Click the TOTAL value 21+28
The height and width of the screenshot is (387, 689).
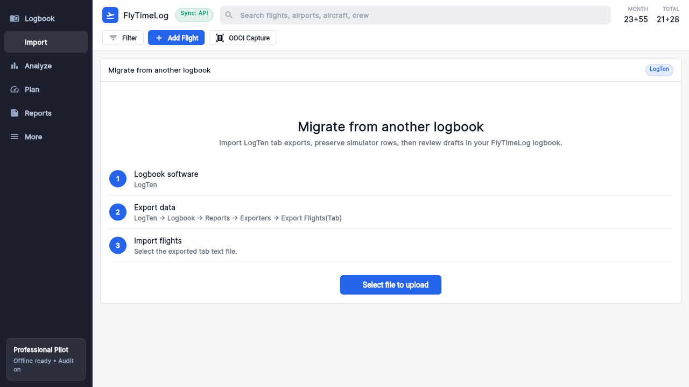point(668,19)
